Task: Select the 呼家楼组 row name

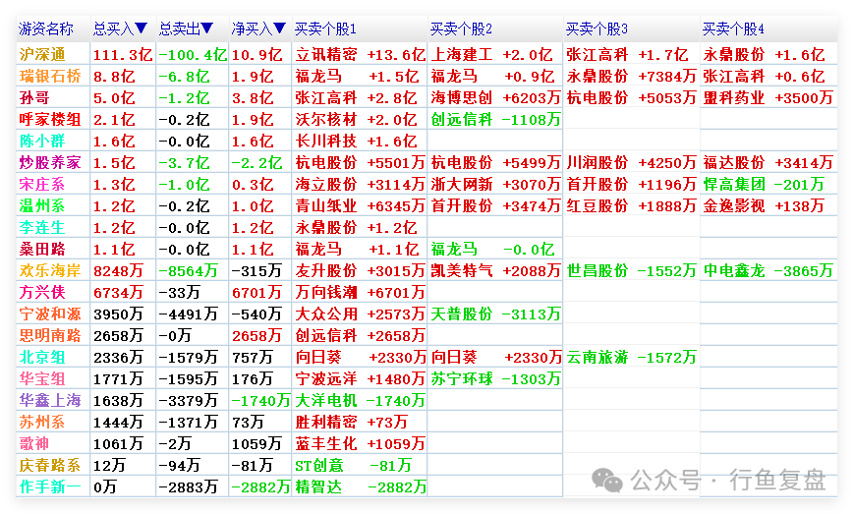Action: click(50, 119)
